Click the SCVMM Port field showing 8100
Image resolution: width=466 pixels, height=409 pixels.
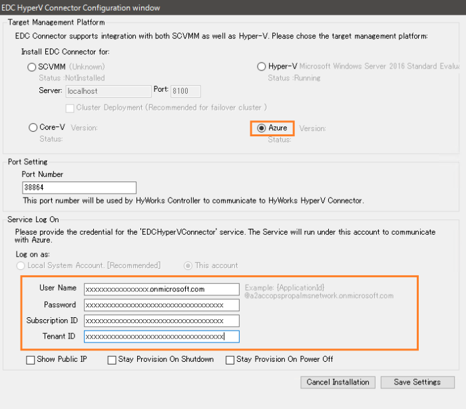[186, 91]
